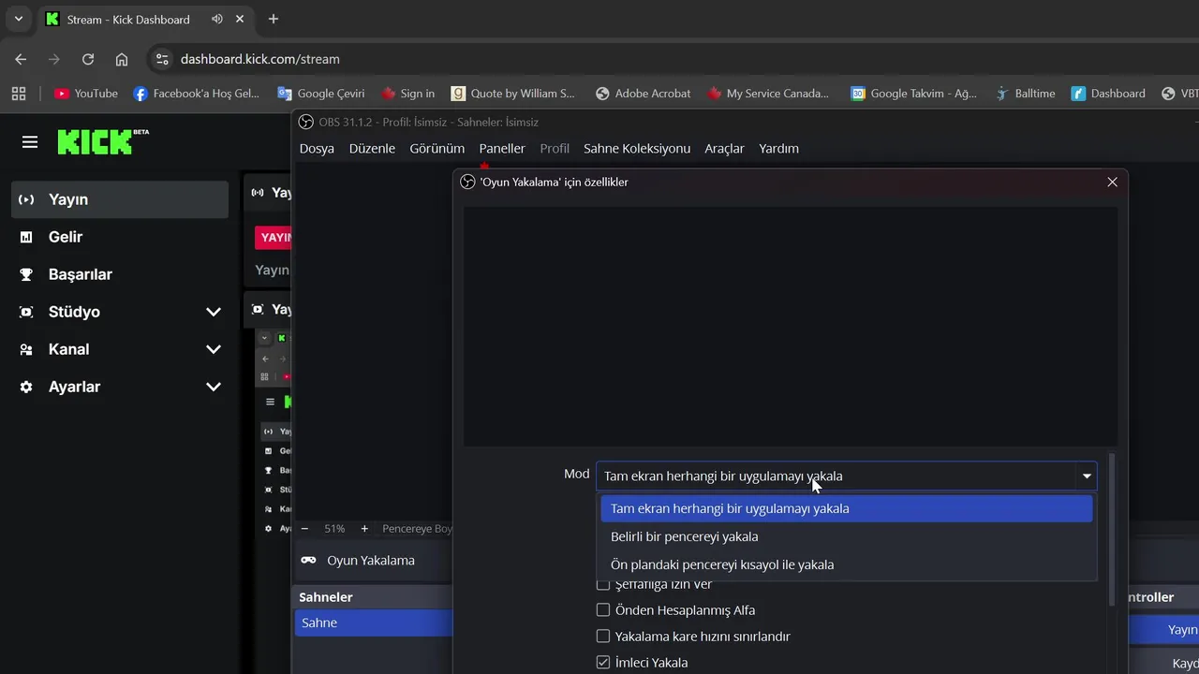The image size is (1199, 674).
Task: Open the Paneller menu in OBS
Action: pyautogui.click(x=502, y=148)
